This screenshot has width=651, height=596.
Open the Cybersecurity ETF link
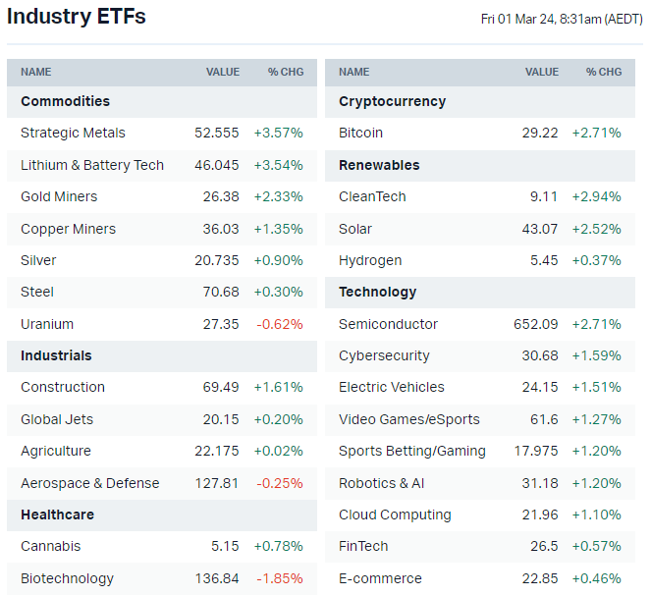384,355
